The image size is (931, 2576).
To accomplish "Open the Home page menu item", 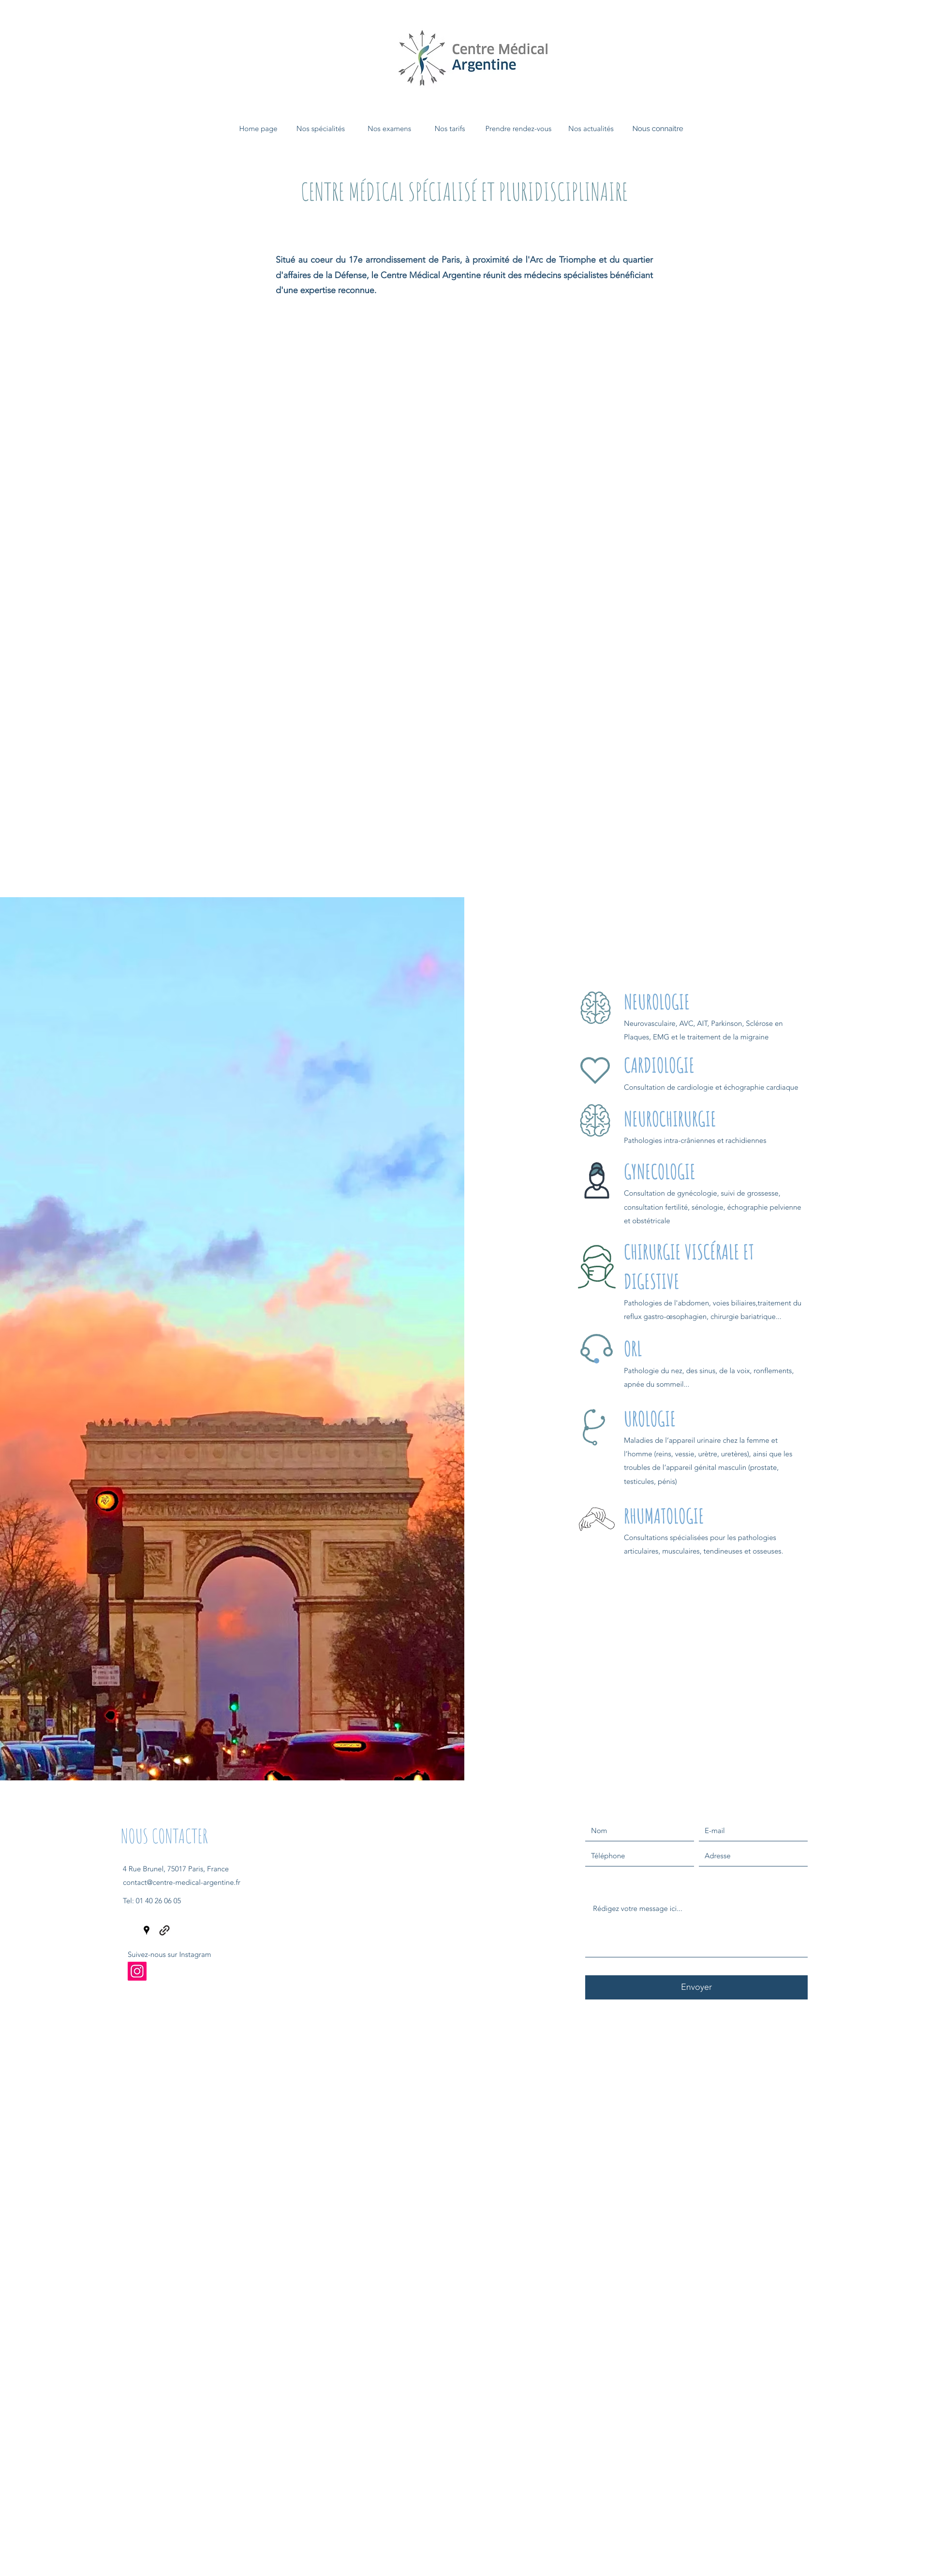I will point(258,129).
